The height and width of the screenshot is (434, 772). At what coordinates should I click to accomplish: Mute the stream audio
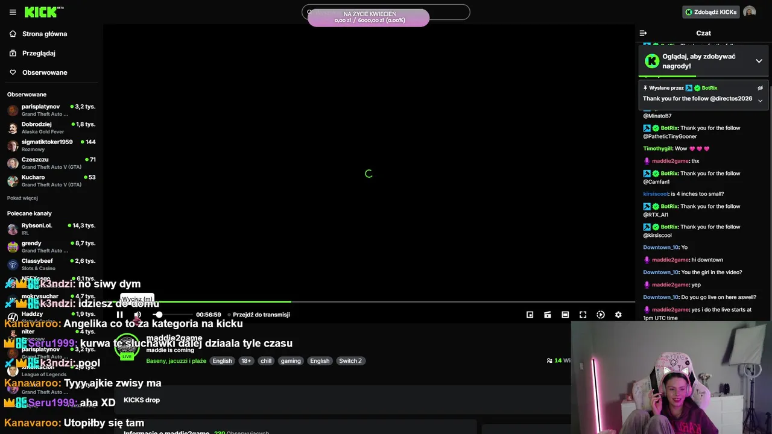pyautogui.click(x=138, y=315)
